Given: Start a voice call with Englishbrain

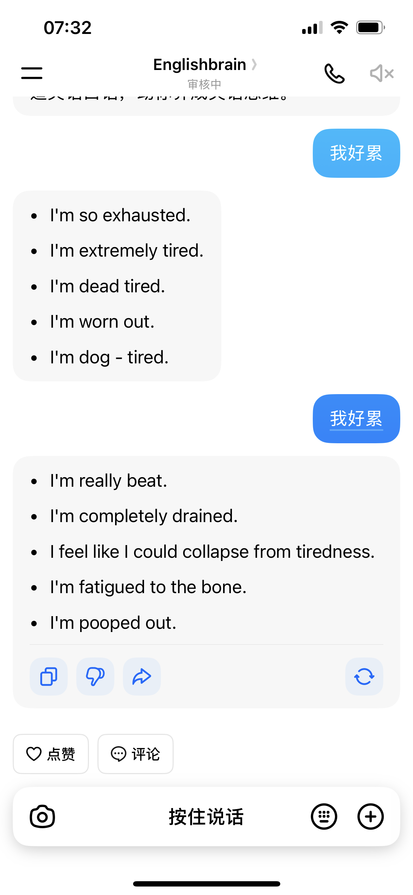Looking at the screenshot, I should 334,74.
